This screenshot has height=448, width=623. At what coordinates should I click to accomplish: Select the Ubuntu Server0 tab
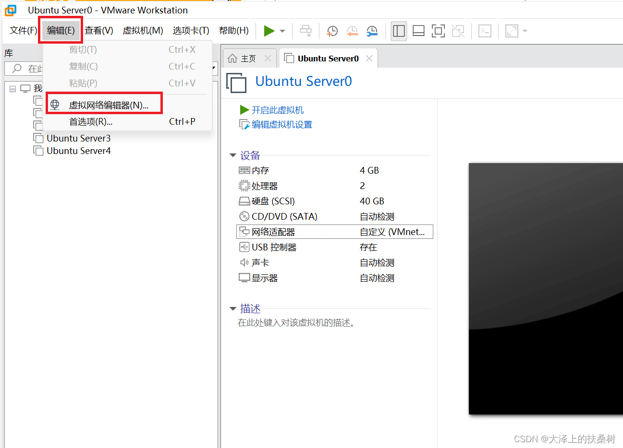click(328, 59)
